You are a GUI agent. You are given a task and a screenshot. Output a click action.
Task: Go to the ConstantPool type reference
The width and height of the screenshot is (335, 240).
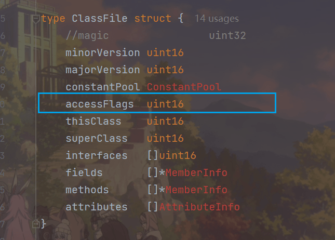tap(184, 87)
